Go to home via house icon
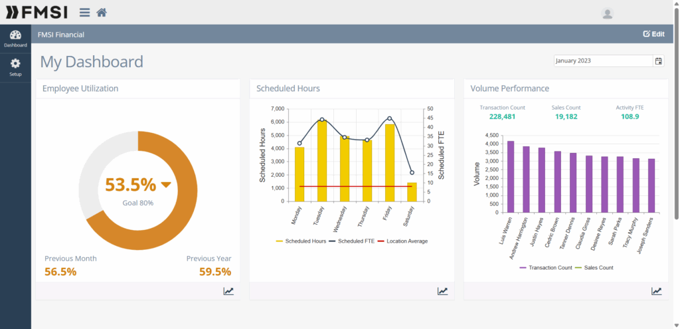This screenshot has height=329, width=680. coord(102,13)
